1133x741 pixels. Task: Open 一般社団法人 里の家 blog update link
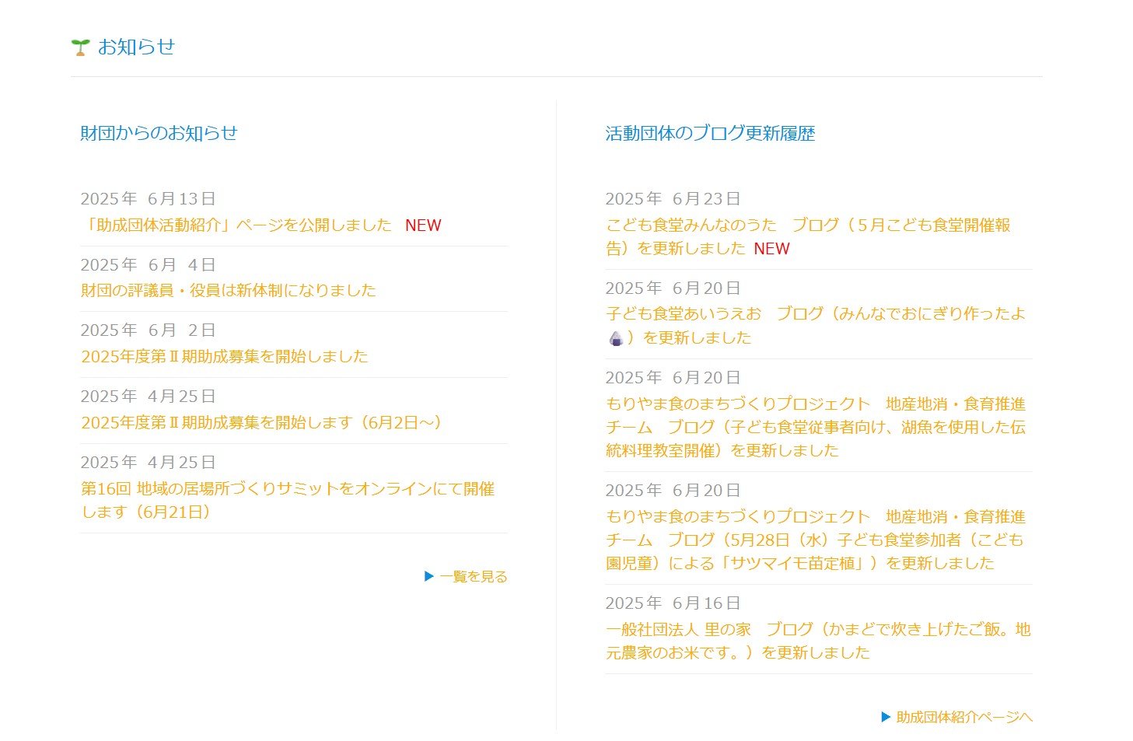point(817,630)
